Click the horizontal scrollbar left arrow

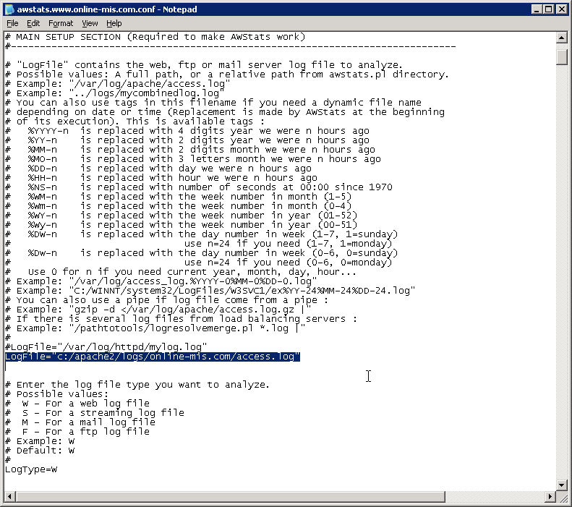(10, 496)
